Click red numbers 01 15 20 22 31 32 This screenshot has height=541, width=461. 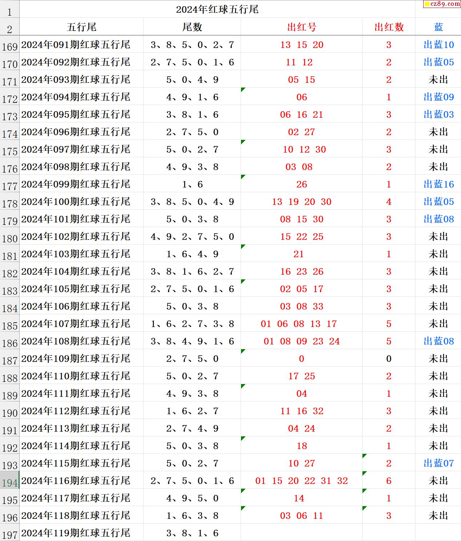click(301, 481)
